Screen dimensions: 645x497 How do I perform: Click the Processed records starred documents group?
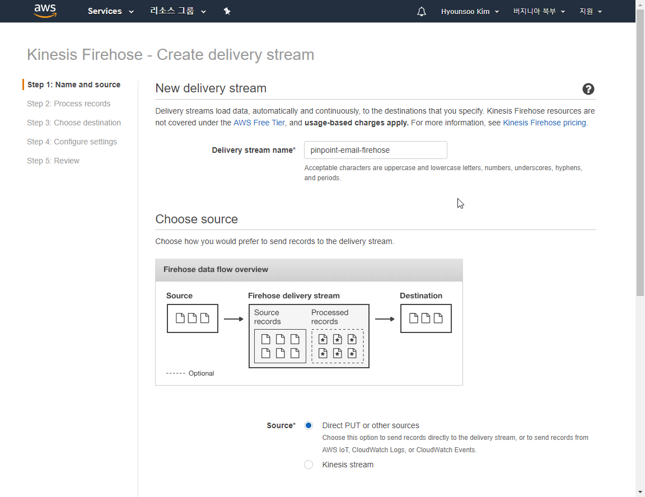tap(337, 346)
